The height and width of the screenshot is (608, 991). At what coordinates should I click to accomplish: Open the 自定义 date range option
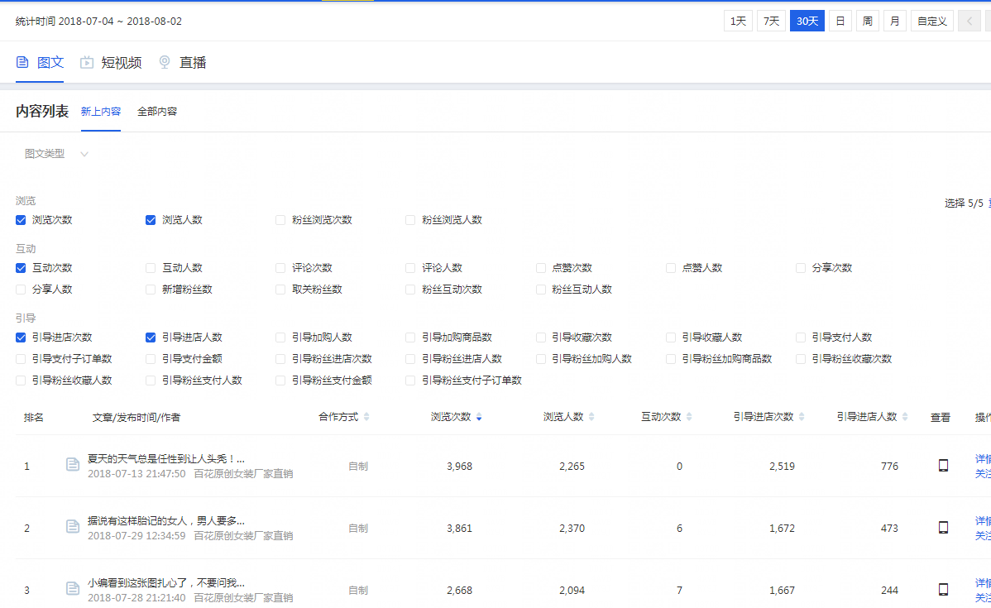(x=931, y=21)
